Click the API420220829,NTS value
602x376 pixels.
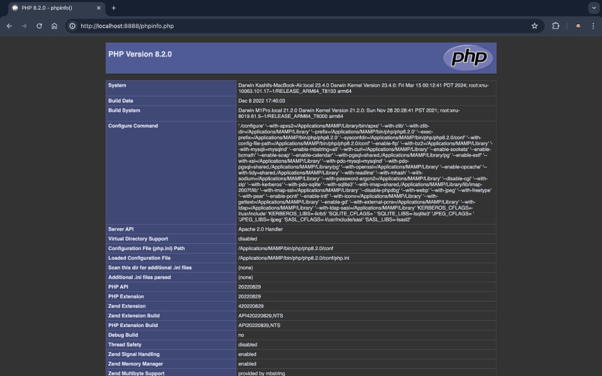pos(260,315)
